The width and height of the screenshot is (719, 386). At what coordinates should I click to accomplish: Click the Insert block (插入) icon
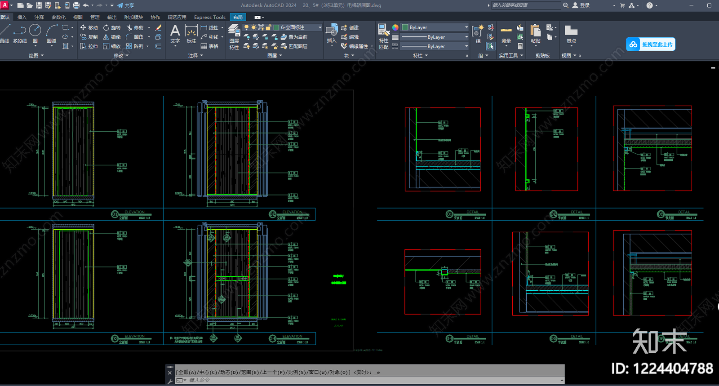(332, 34)
